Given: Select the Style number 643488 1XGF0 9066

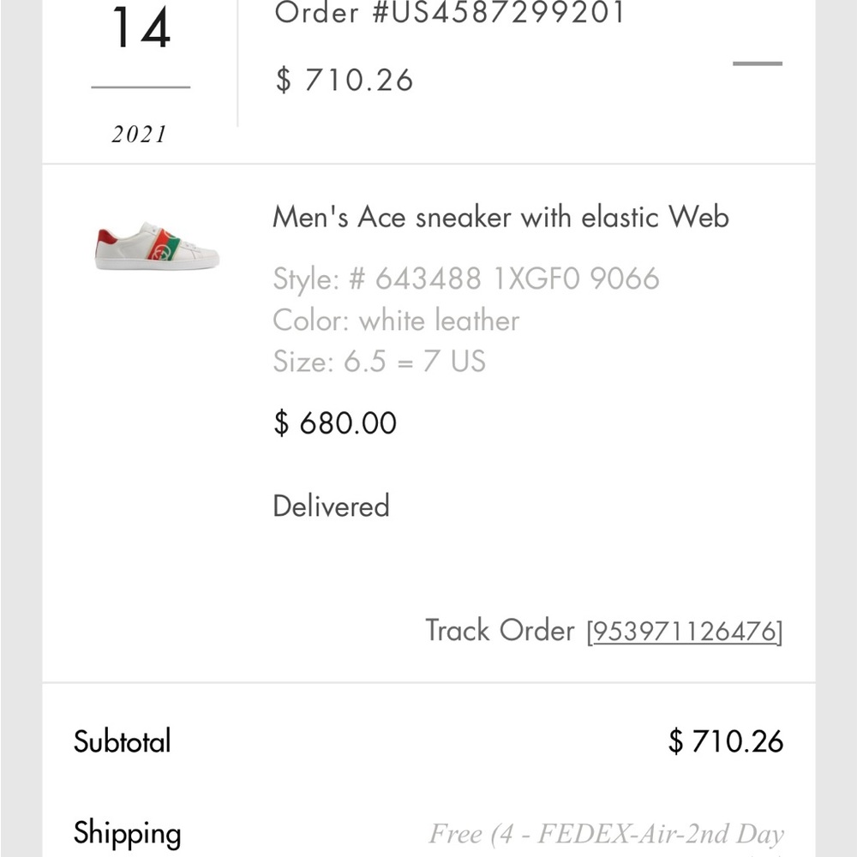Looking at the screenshot, I should [x=464, y=279].
